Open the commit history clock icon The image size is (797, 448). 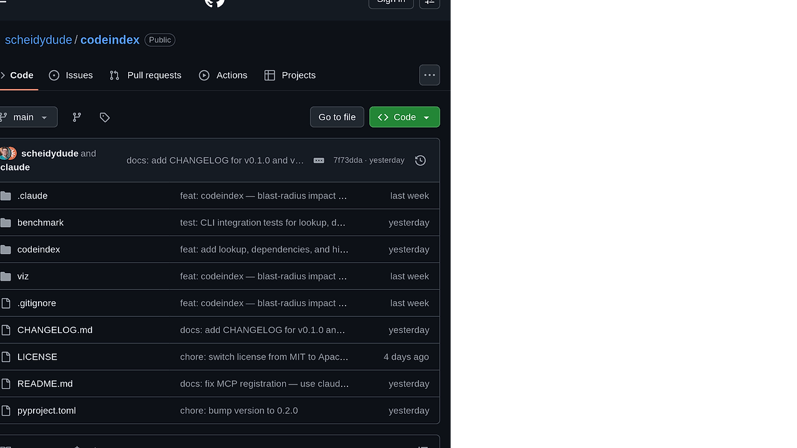pyautogui.click(x=420, y=161)
